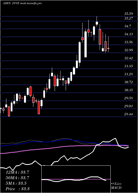Click the 34.7 price level label
138x193 pixels.
pos(128,26)
